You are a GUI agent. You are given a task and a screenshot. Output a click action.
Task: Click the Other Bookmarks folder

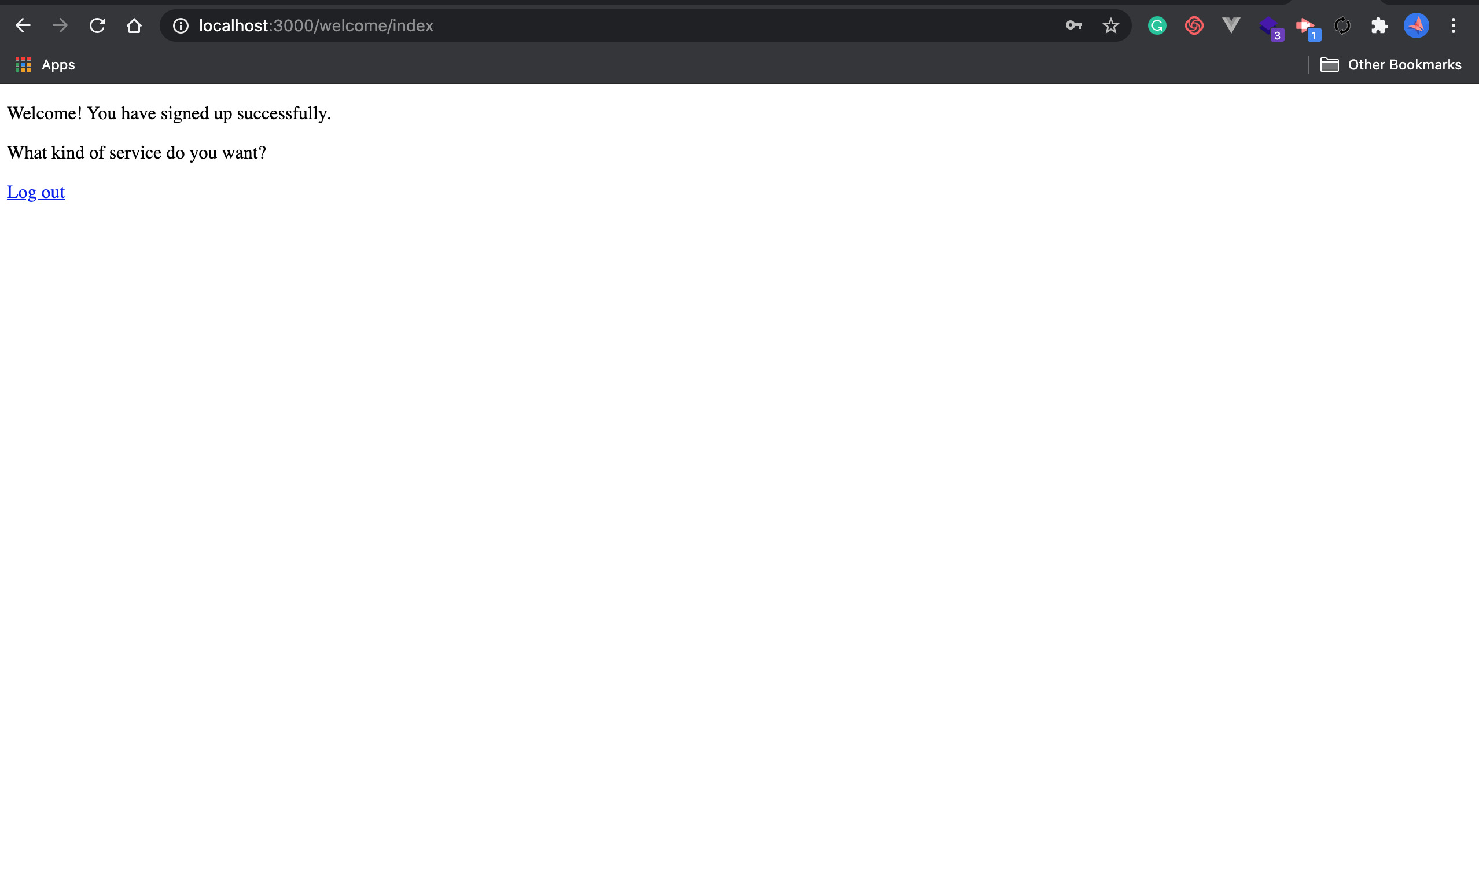pos(1392,64)
